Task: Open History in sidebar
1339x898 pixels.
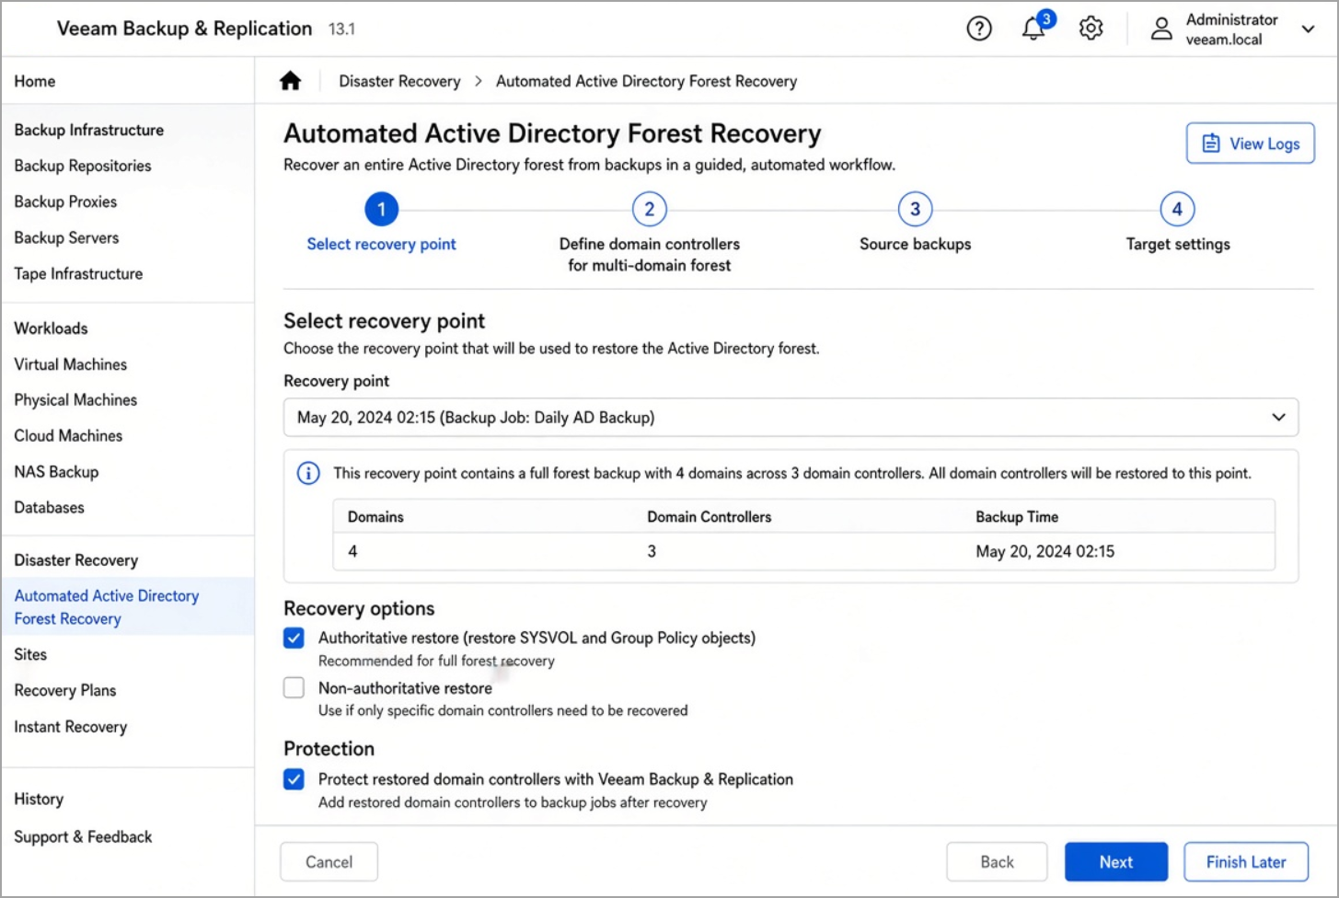Action: coord(39,799)
